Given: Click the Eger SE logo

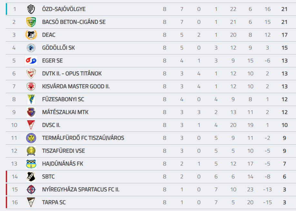Looking at the screenshot, I should tap(31, 61).
